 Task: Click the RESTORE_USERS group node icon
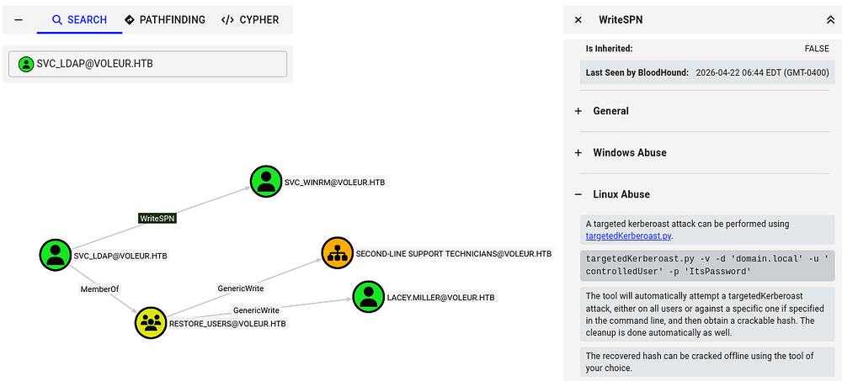coord(152,322)
